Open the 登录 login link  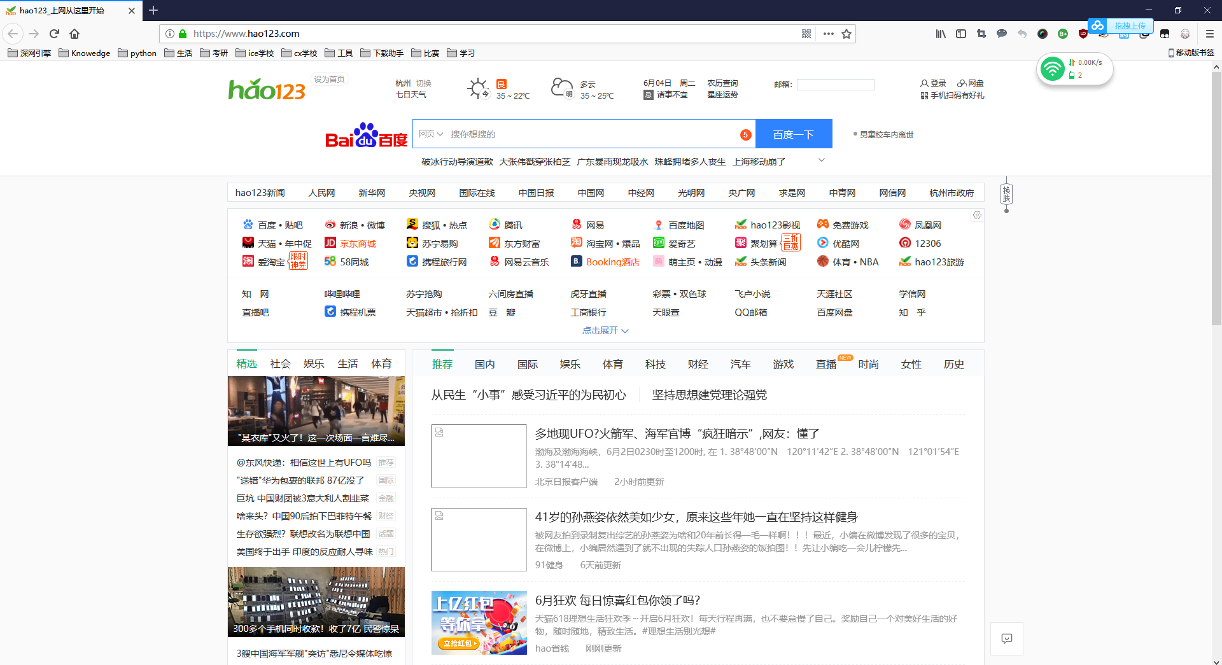tap(934, 83)
